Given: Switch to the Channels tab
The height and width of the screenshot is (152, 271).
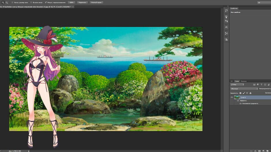Looking at the screenshot, I should (244, 81).
